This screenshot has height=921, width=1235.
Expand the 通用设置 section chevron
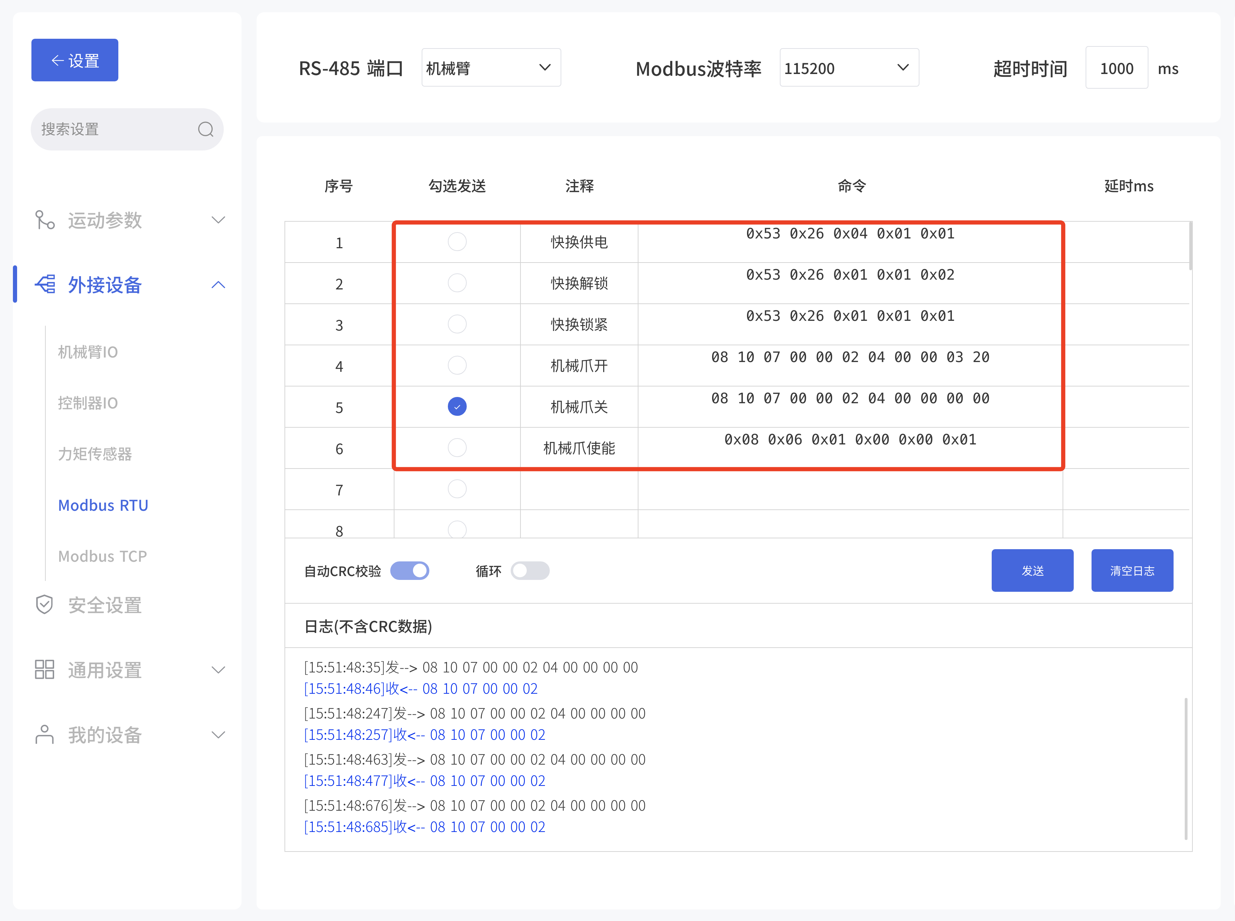pyautogui.click(x=219, y=670)
